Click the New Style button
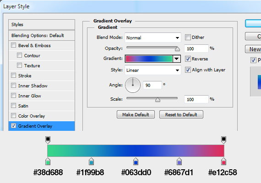The width and height of the screenshot is (261, 183). [253, 49]
